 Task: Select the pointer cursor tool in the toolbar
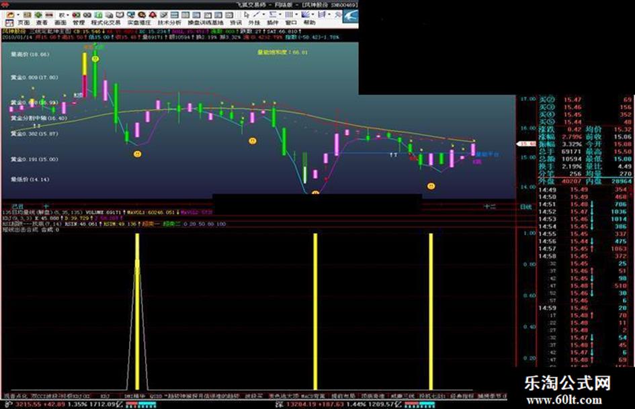(x=246, y=15)
